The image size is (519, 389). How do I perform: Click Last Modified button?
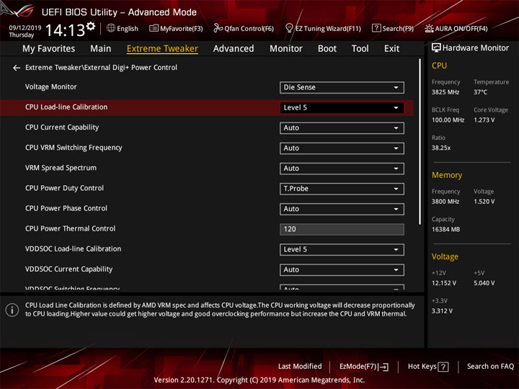300,367
